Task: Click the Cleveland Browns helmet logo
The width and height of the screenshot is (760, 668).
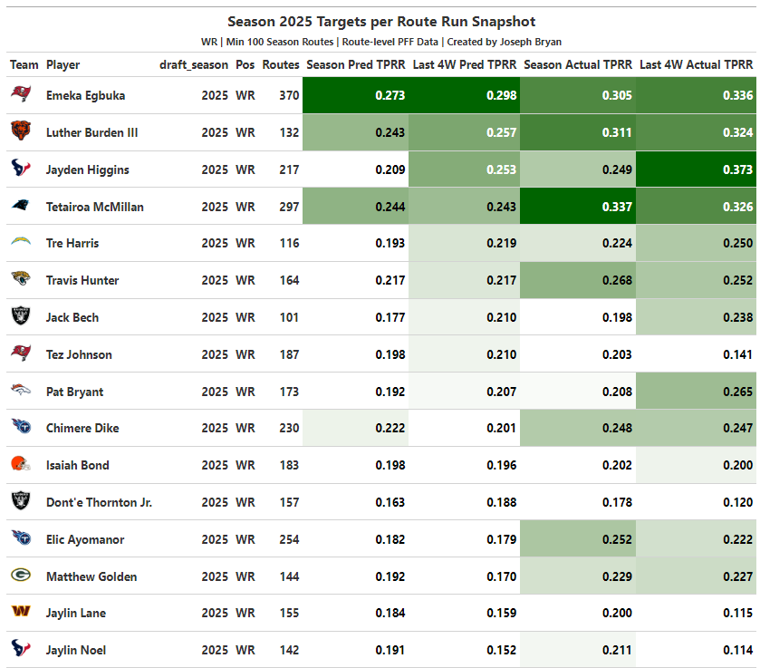Action: [x=20, y=465]
